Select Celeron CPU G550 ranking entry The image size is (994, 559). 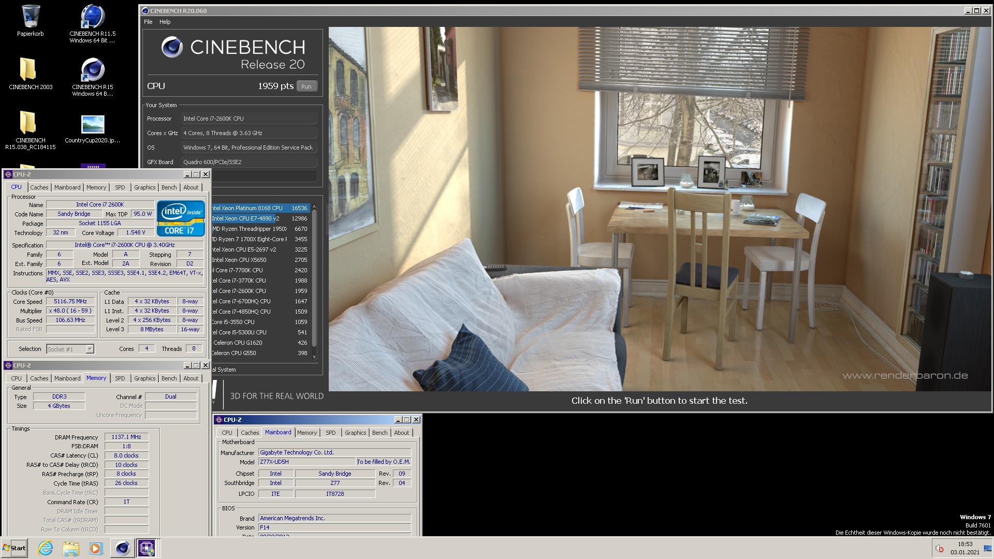tap(260, 353)
